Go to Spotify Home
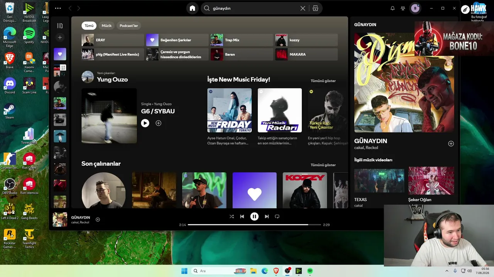 point(192,8)
